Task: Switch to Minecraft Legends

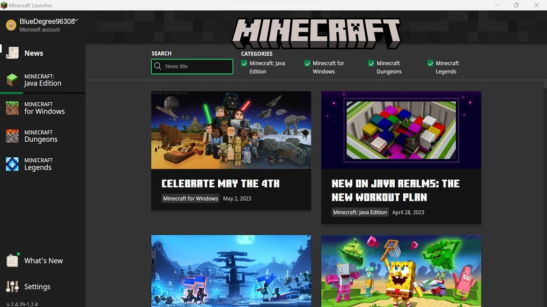Action: tap(42, 164)
